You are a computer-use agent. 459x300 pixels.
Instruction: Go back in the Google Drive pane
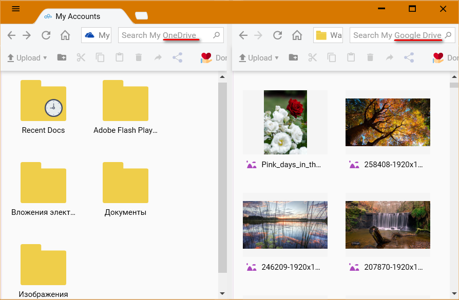(243, 35)
